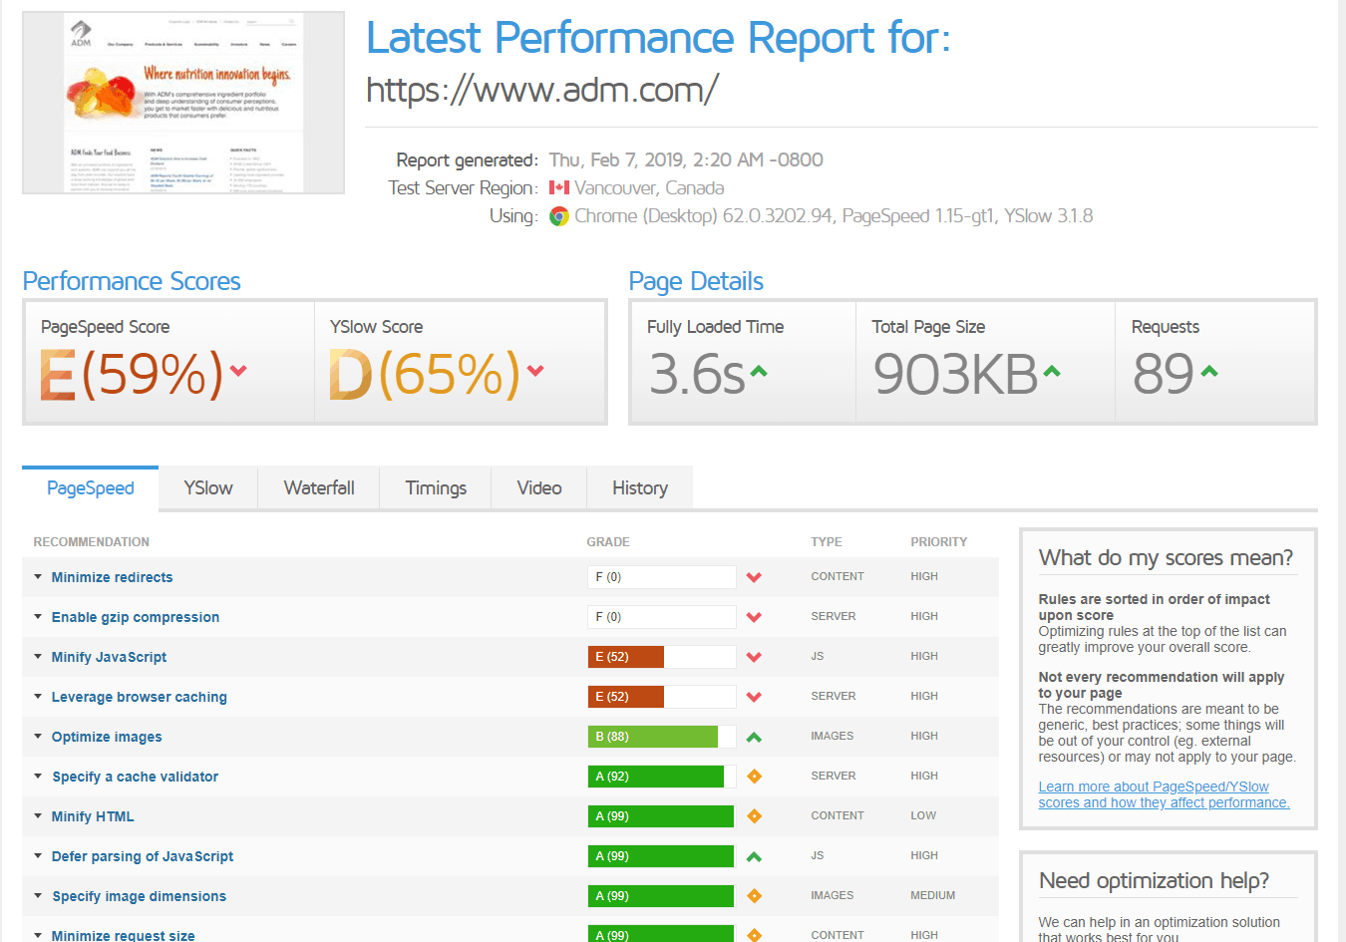Click Learn more about PageSpeed/YSlow scores link

coord(1164,794)
